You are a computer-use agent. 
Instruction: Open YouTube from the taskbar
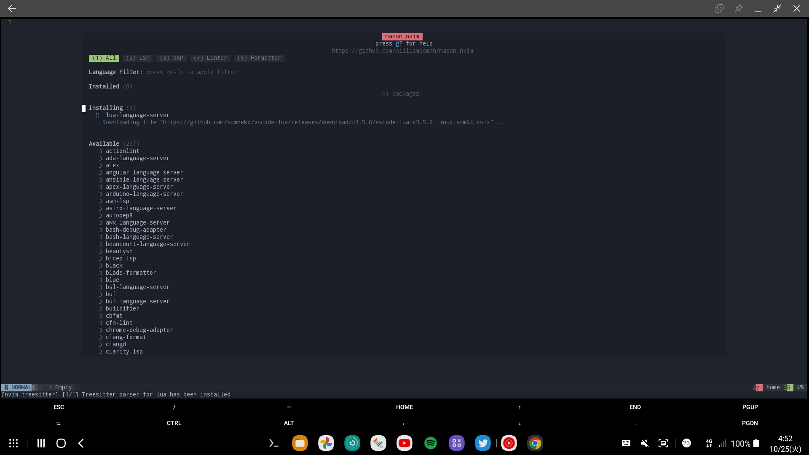click(x=404, y=443)
